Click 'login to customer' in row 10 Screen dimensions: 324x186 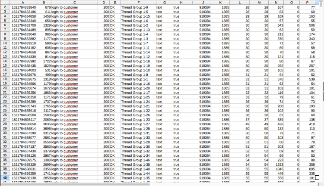(65, 43)
